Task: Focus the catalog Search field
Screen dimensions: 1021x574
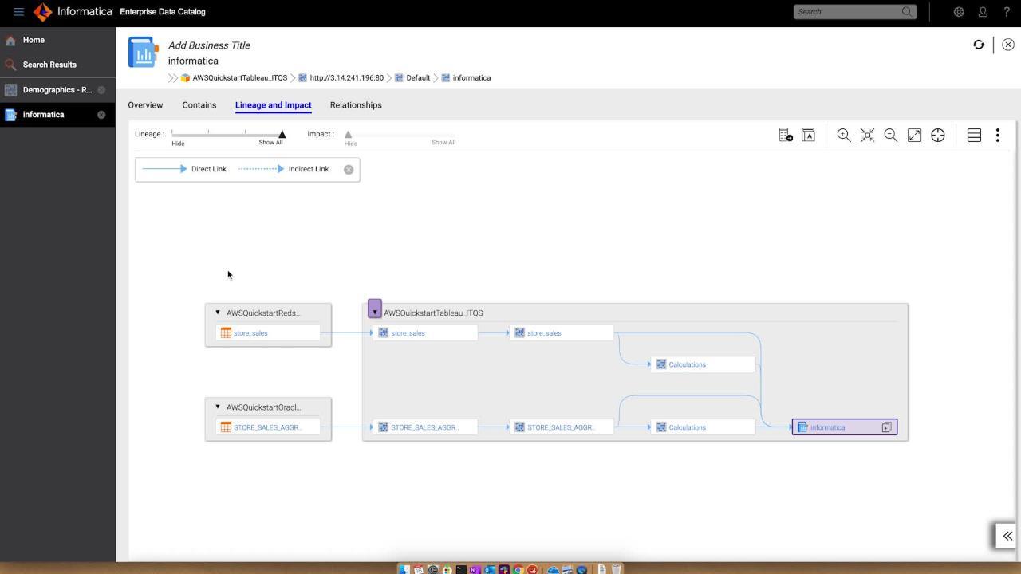Action: tap(850, 11)
